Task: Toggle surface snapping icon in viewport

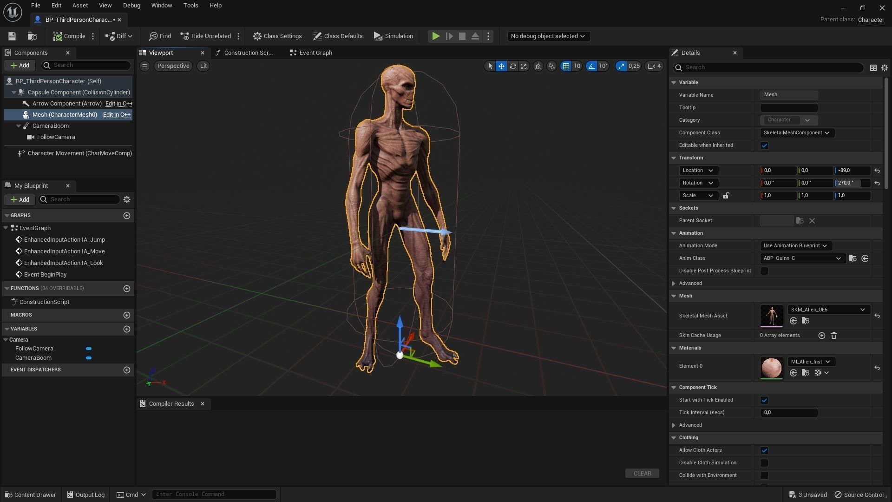Action: (x=551, y=66)
